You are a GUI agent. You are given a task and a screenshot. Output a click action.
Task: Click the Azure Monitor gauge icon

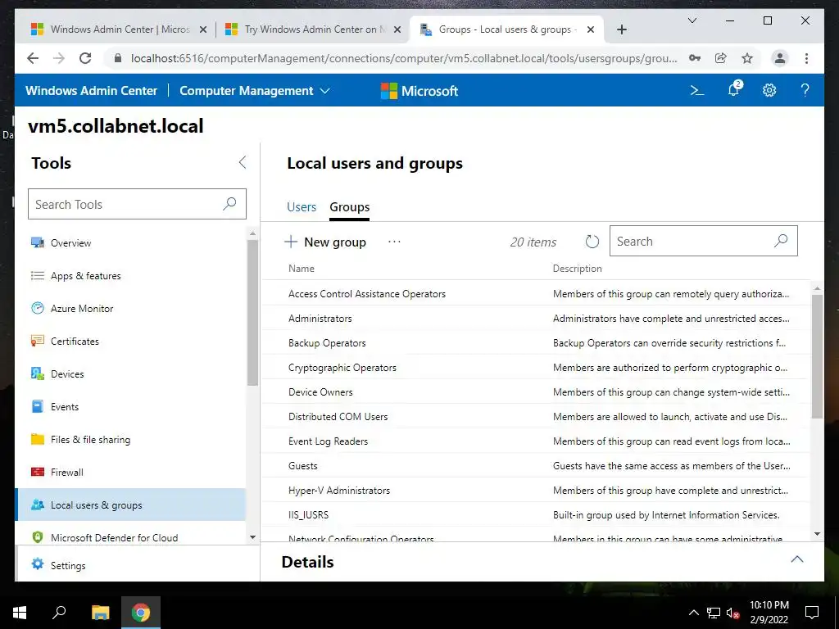coord(38,308)
